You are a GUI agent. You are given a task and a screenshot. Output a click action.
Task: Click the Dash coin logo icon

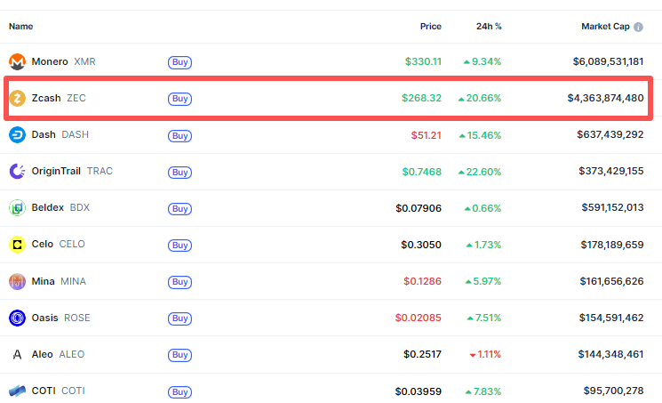coord(17,135)
